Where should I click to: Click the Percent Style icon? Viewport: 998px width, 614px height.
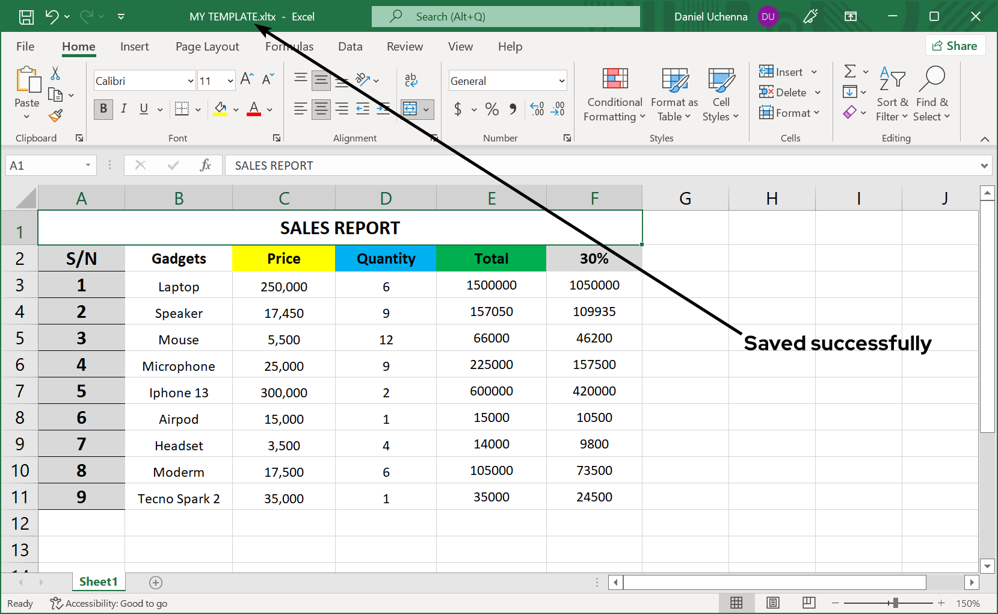click(x=492, y=109)
